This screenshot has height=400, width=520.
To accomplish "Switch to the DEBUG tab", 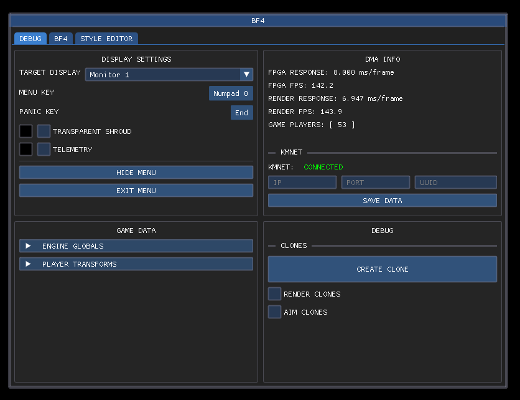I will click(30, 39).
